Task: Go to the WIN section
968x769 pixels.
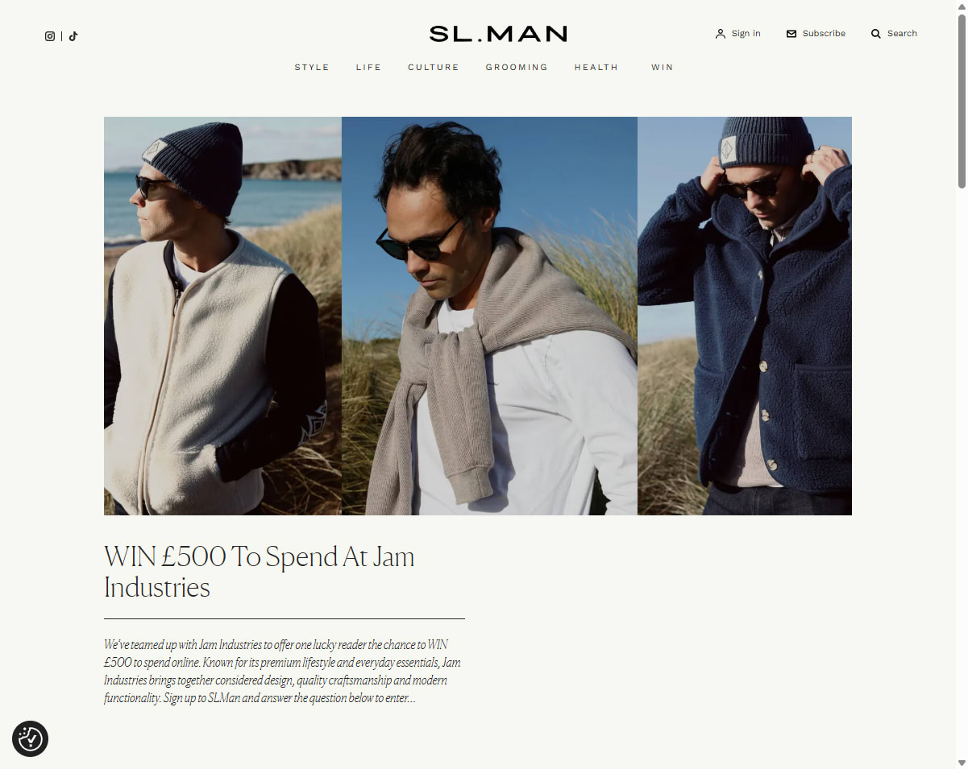Action: click(663, 68)
